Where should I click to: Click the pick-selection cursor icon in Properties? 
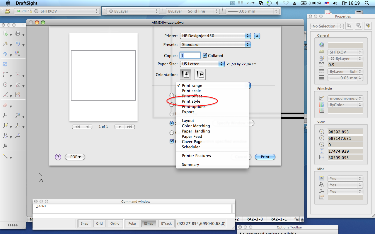(349, 26)
